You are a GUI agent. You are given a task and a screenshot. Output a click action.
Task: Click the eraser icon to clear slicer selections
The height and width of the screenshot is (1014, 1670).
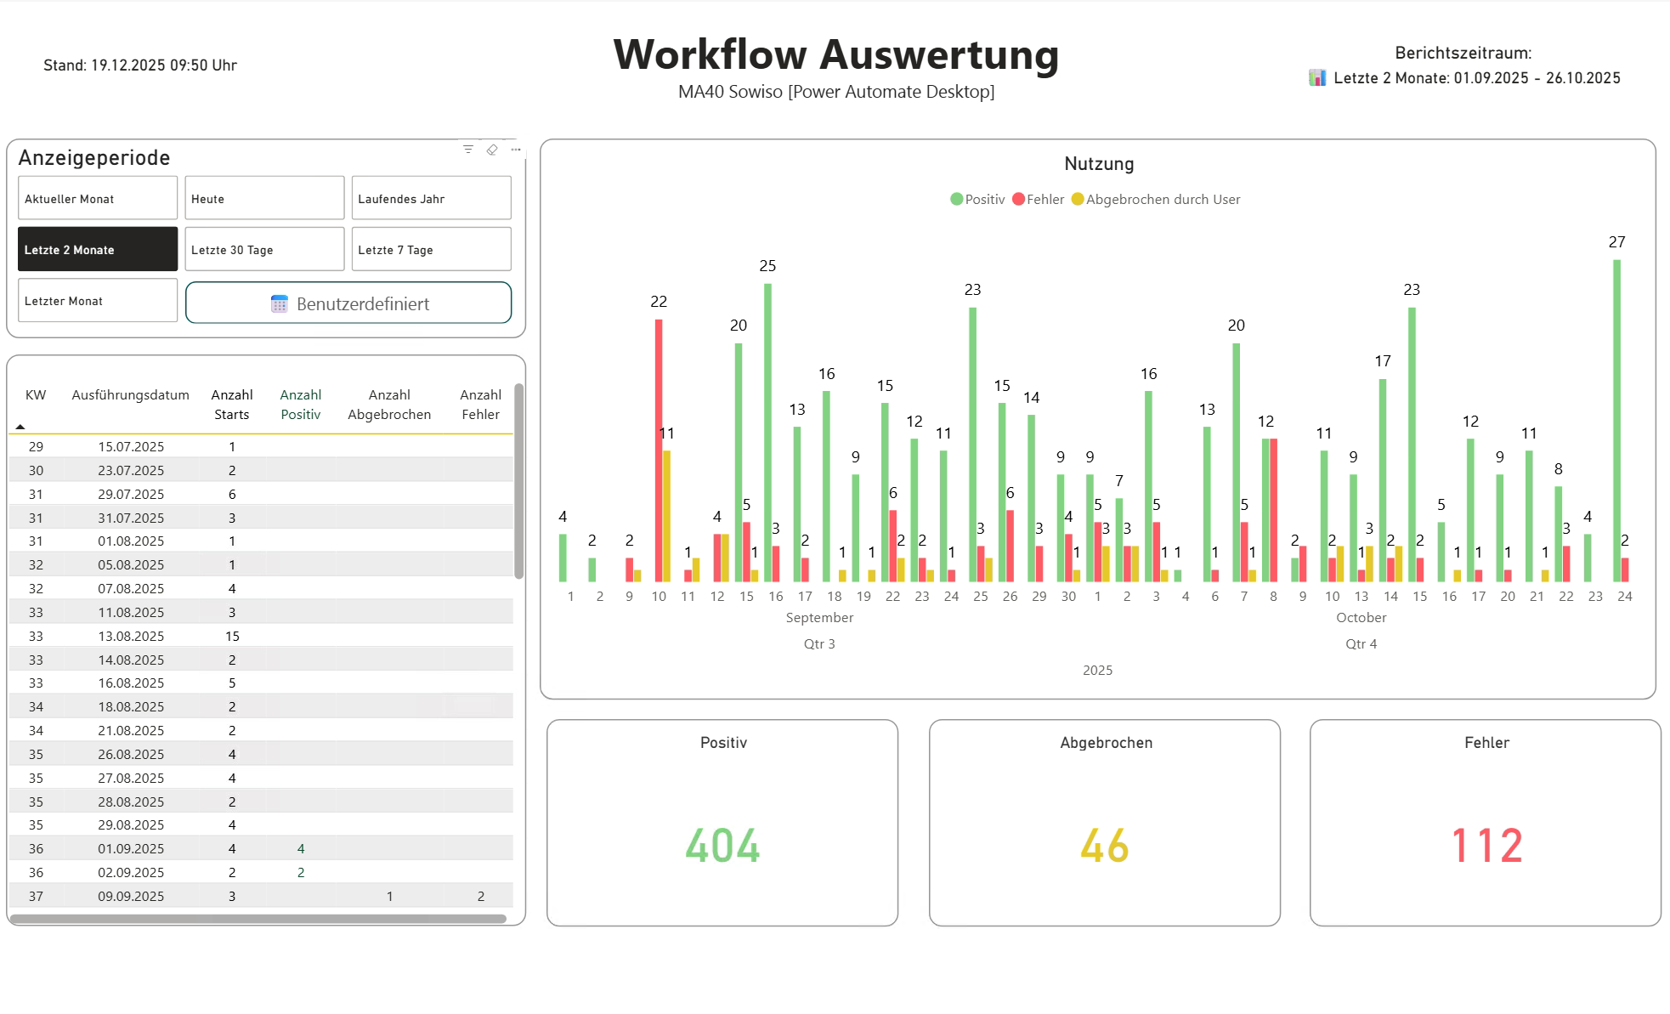click(x=492, y=149)
